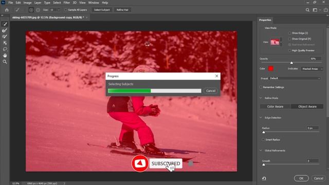Click the Radius px input field
The image size is (329, 185).
point(313,128)
